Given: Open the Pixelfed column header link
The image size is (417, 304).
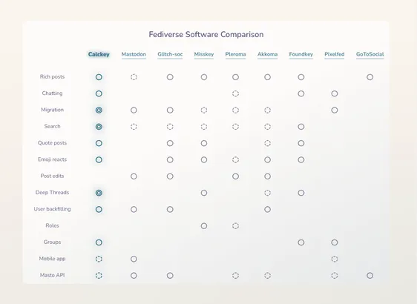Looking at the screenshot, I should pos(335,54).
